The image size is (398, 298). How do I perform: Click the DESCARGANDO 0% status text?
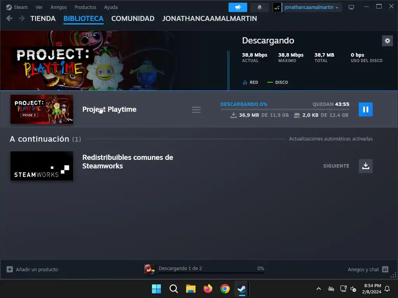(244, 104)
